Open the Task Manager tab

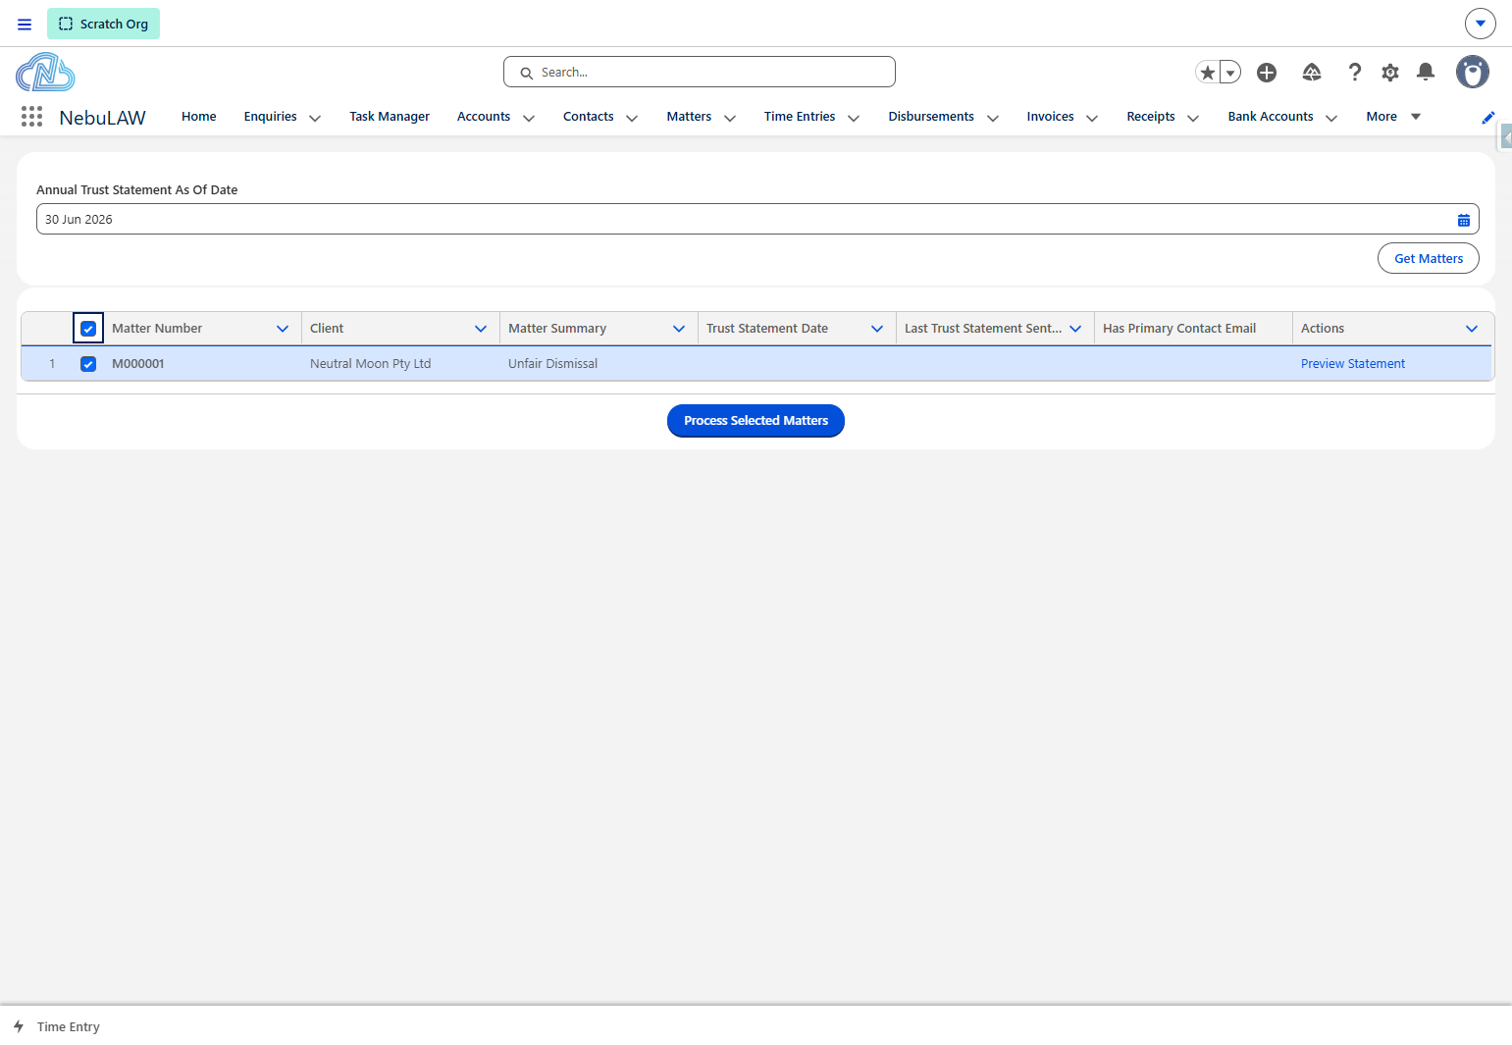390,117
